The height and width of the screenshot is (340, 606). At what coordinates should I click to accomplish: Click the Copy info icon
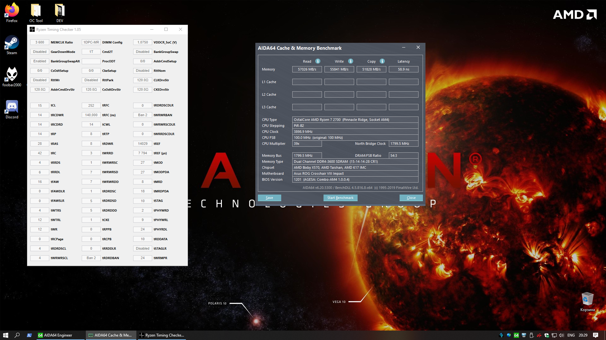(382, 61)
